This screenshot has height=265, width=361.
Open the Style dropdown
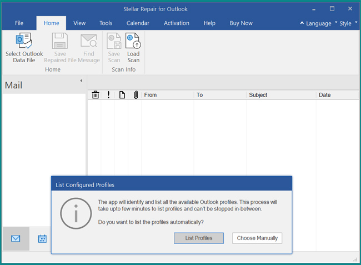click(x=348, y=23)
